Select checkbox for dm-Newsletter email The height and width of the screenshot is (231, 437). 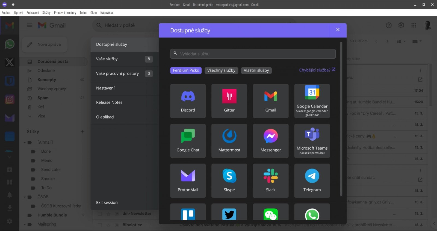pyautogui.click(x=100, y=214)
